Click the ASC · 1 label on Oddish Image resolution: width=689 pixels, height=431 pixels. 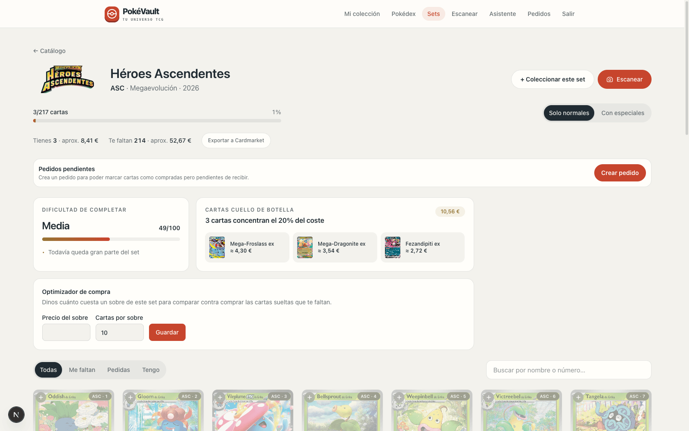tap(100, 397)
